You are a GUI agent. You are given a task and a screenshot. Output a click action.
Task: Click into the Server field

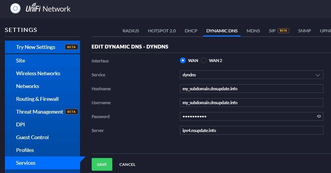tap(251, 130)
